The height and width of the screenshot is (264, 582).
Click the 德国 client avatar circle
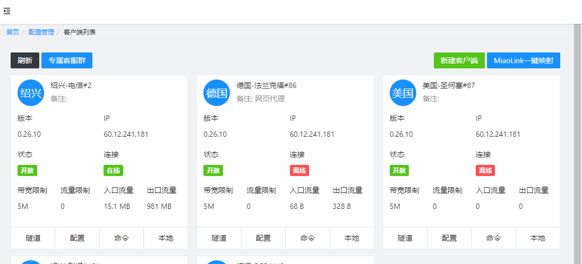click(217, 93)
